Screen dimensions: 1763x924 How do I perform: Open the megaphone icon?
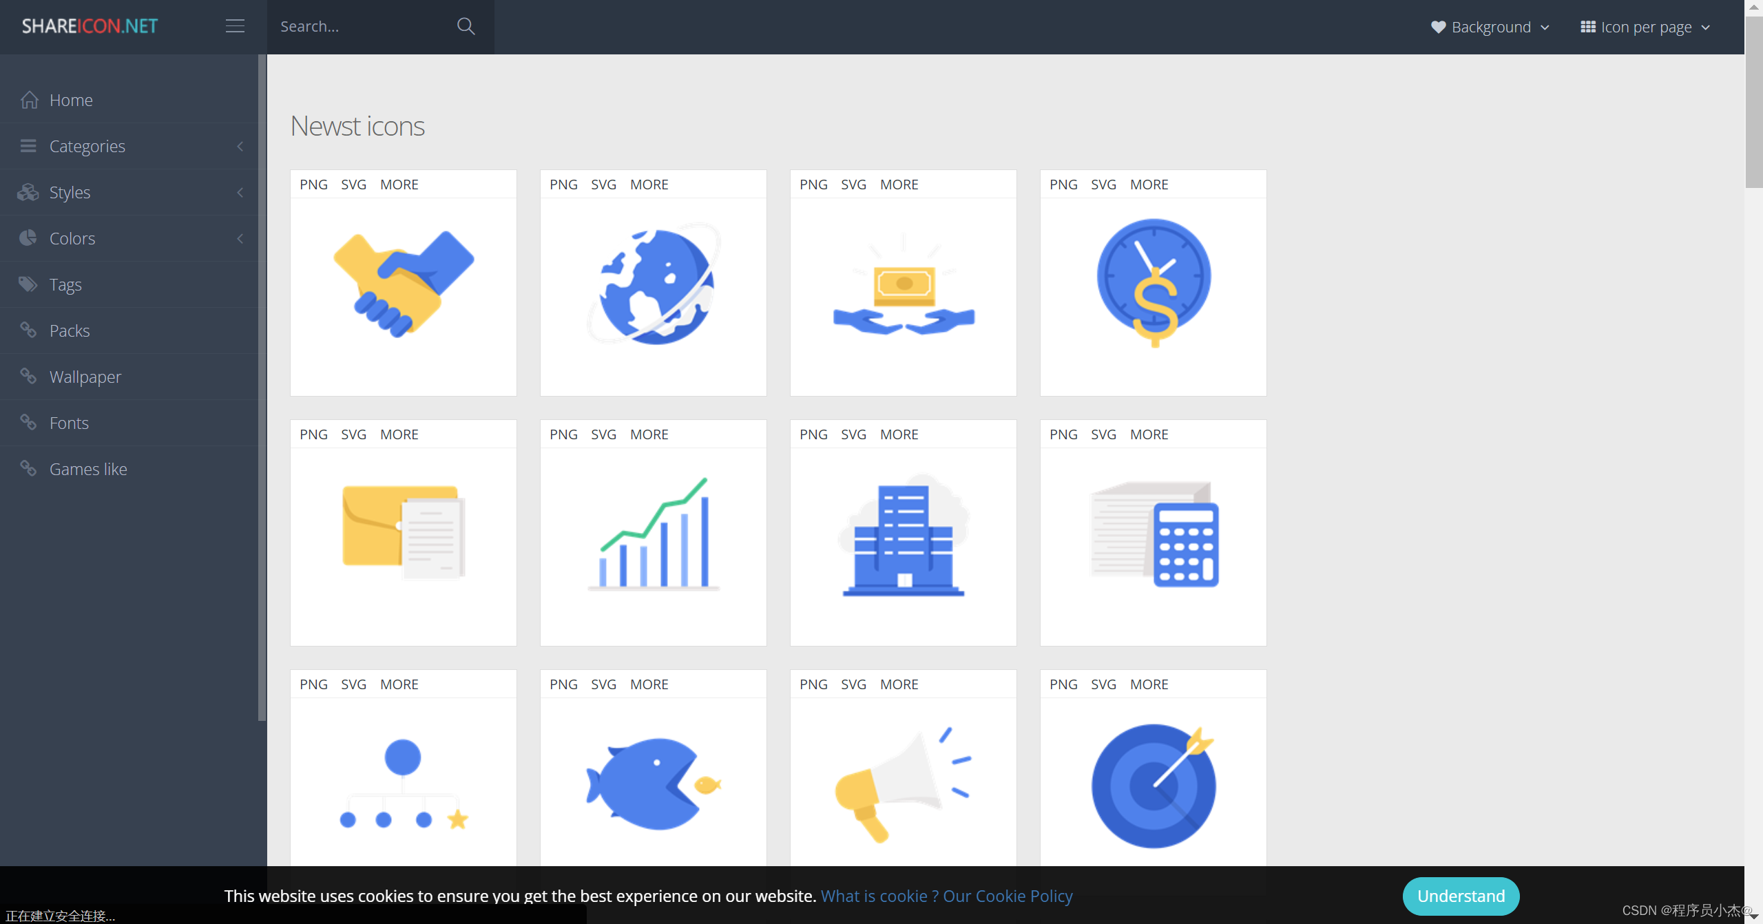pyautogui.click(x=904, y=784)
